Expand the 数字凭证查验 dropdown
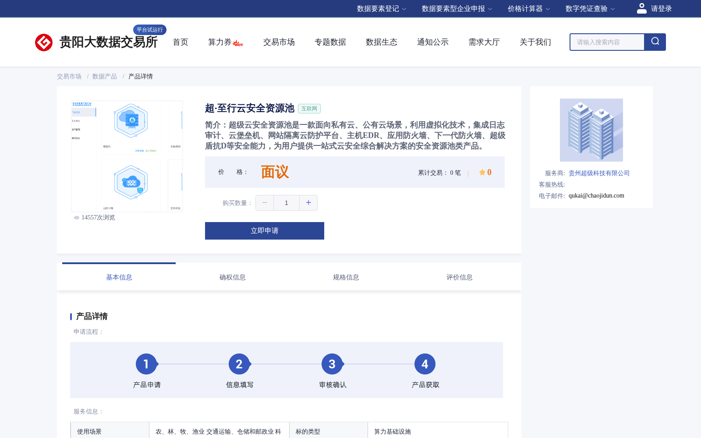This screenshot has height=438, width=701. [590, 9]
